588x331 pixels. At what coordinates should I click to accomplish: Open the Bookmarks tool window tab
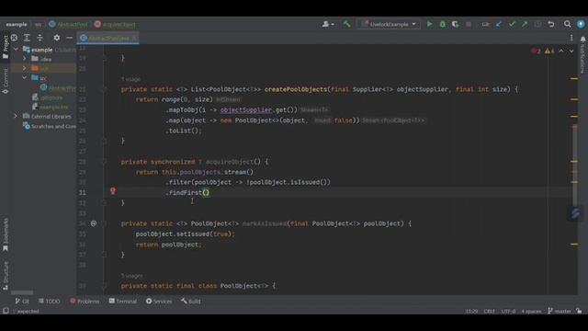pos(6,234)
